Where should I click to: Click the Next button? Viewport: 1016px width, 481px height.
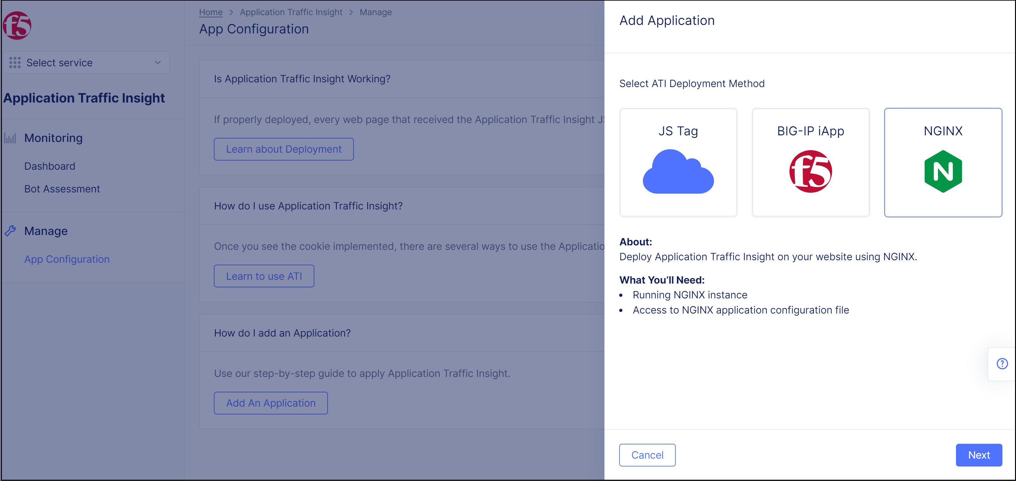pos(979,455)
